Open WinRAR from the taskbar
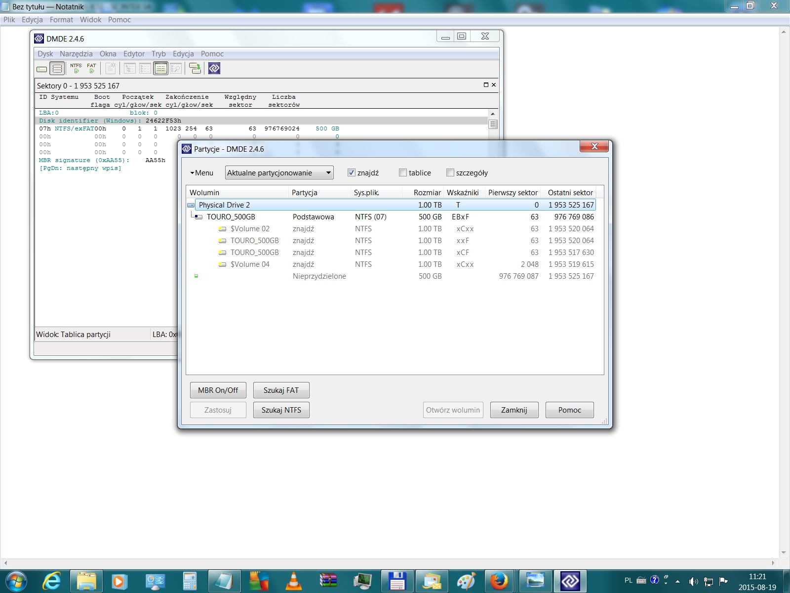 328,581
